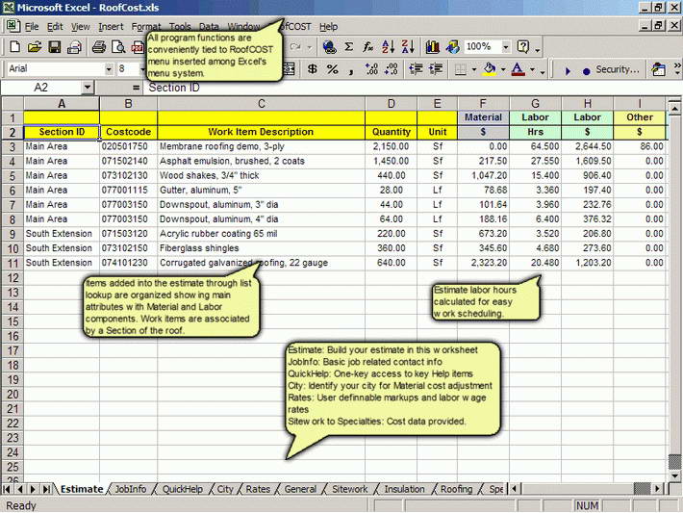Go to the first sheet tab navigation button
The image size is (683, 513).
[x=7, y=489]
